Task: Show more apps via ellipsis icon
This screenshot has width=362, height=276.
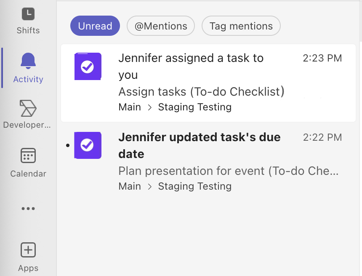Action: coord(28,209)
